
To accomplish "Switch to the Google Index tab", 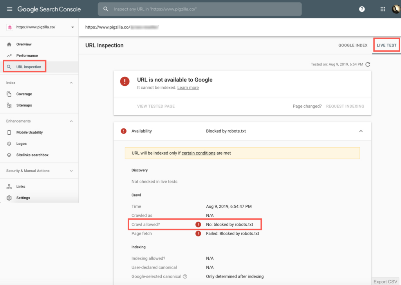I will tap(353, 45).
